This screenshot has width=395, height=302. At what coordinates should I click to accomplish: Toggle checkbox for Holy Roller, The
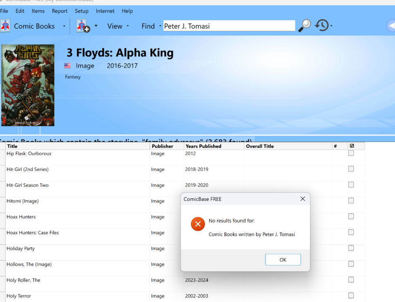coord(351,280)
